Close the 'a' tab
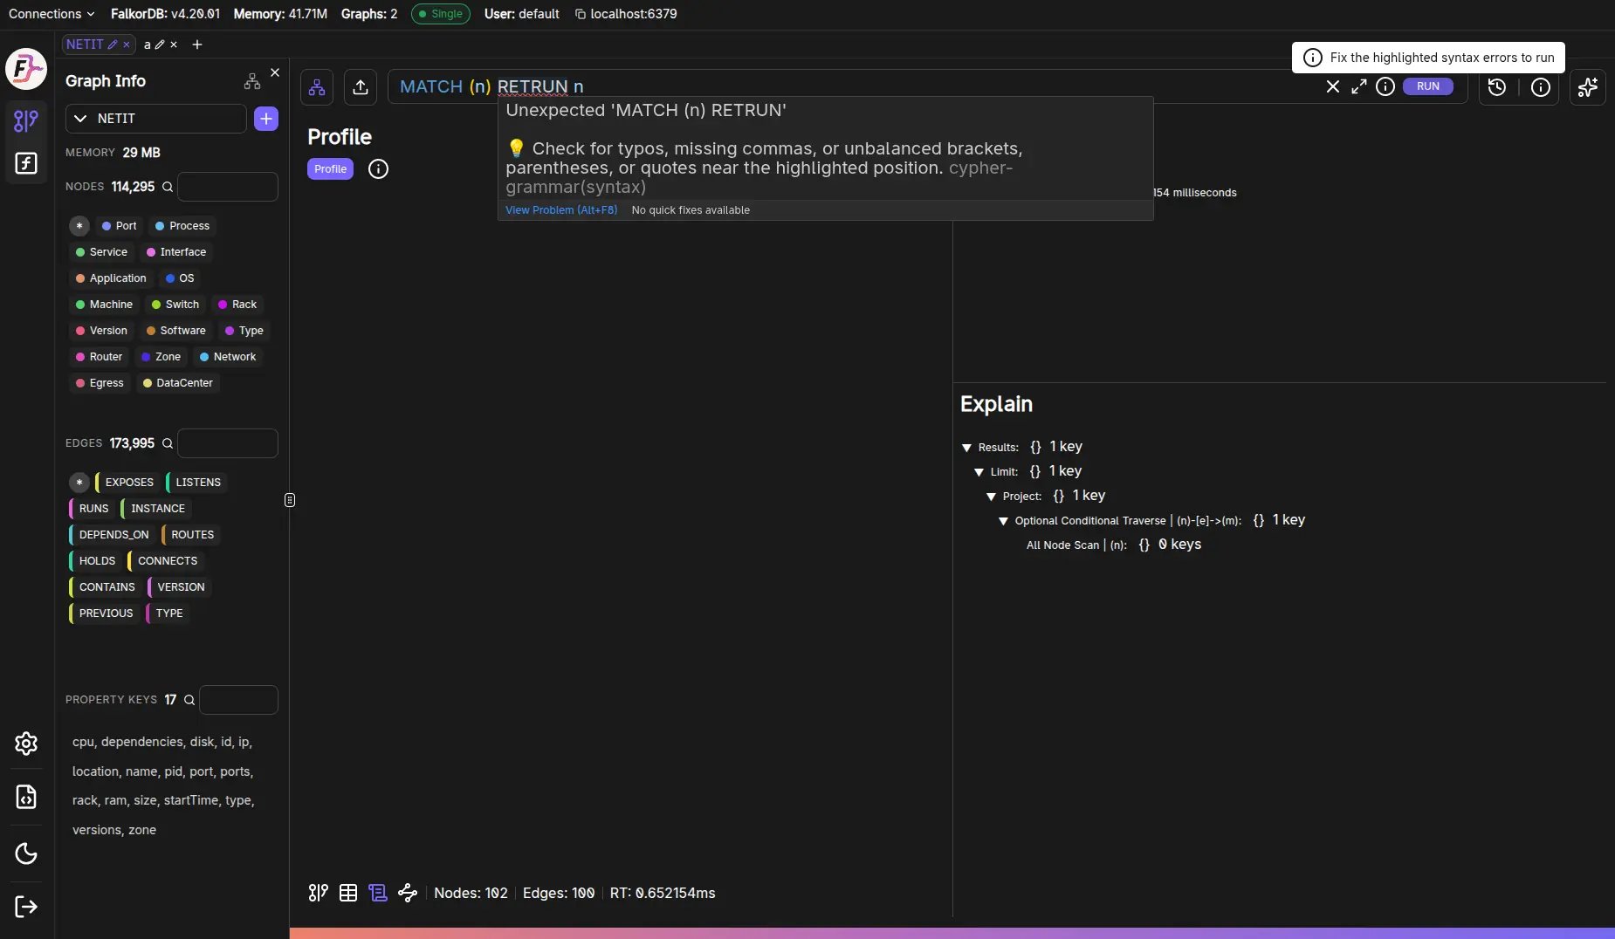 click(174, 45)
